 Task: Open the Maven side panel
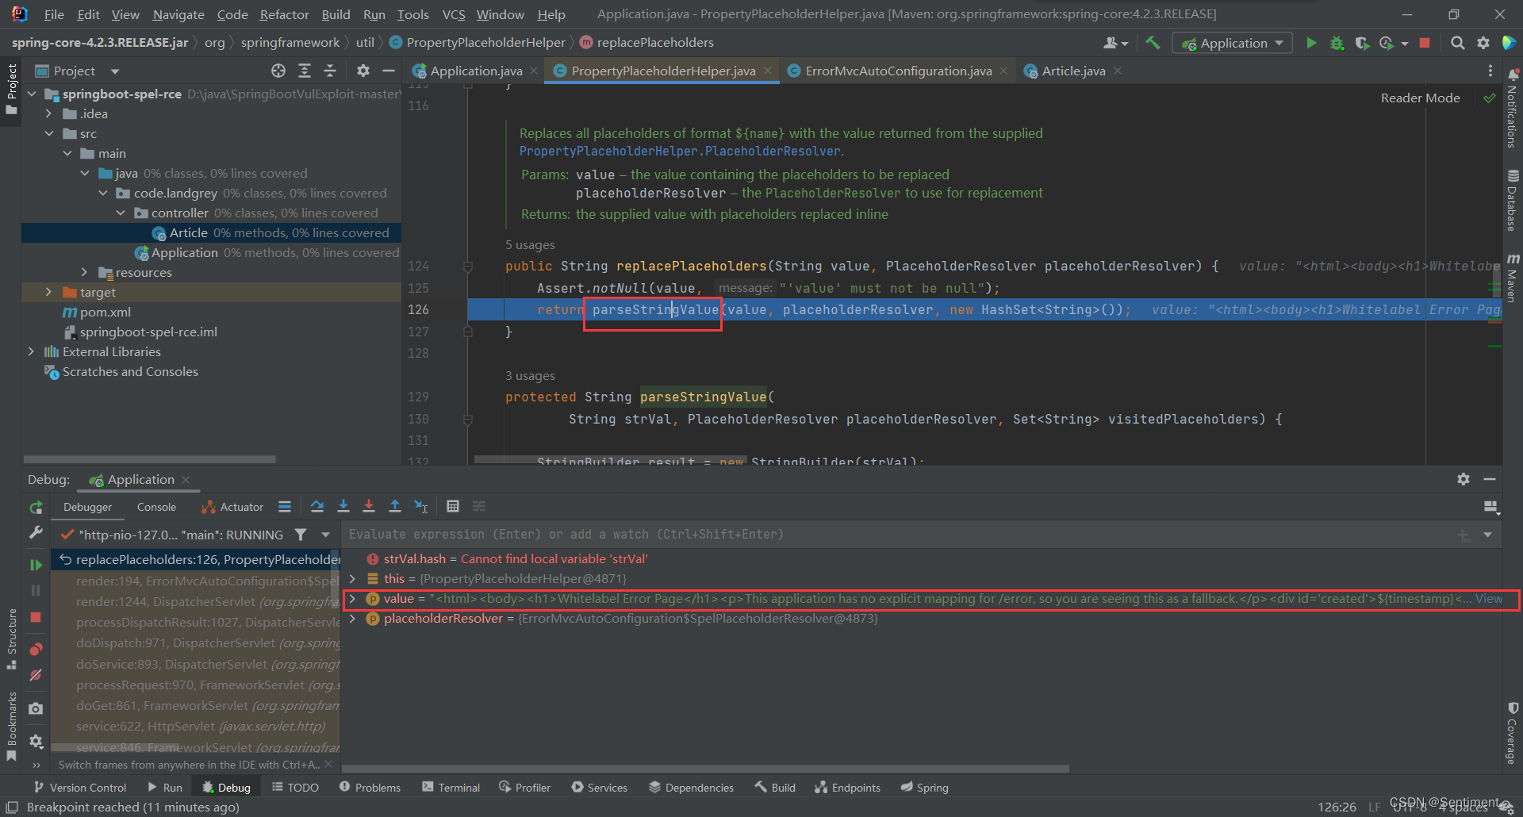click(x=1512, y=279)
